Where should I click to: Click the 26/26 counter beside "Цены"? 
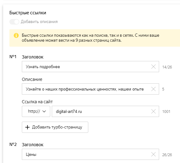[167, 155]
